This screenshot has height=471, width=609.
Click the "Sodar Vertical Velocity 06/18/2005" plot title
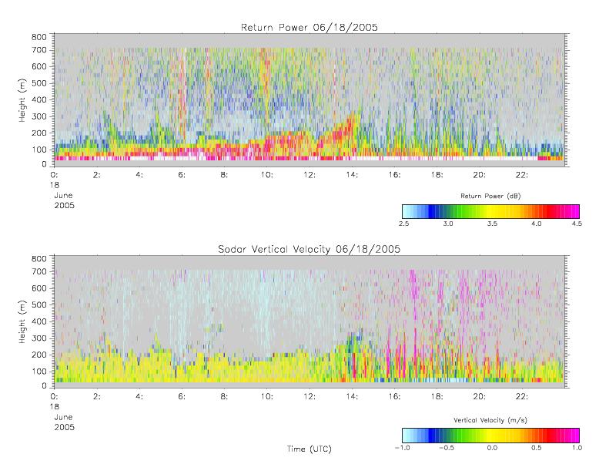310,249
